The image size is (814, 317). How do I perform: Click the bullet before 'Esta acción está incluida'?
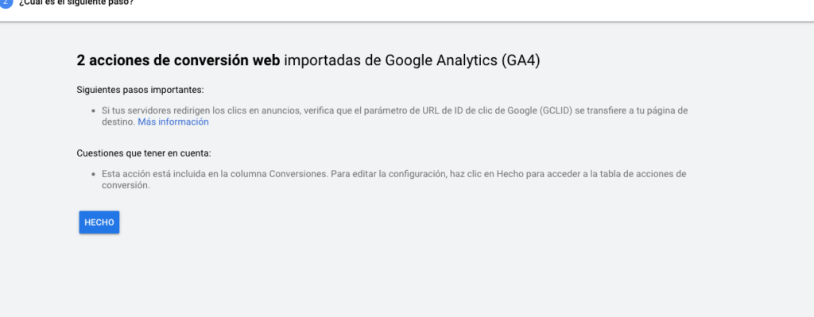(94, 174)
